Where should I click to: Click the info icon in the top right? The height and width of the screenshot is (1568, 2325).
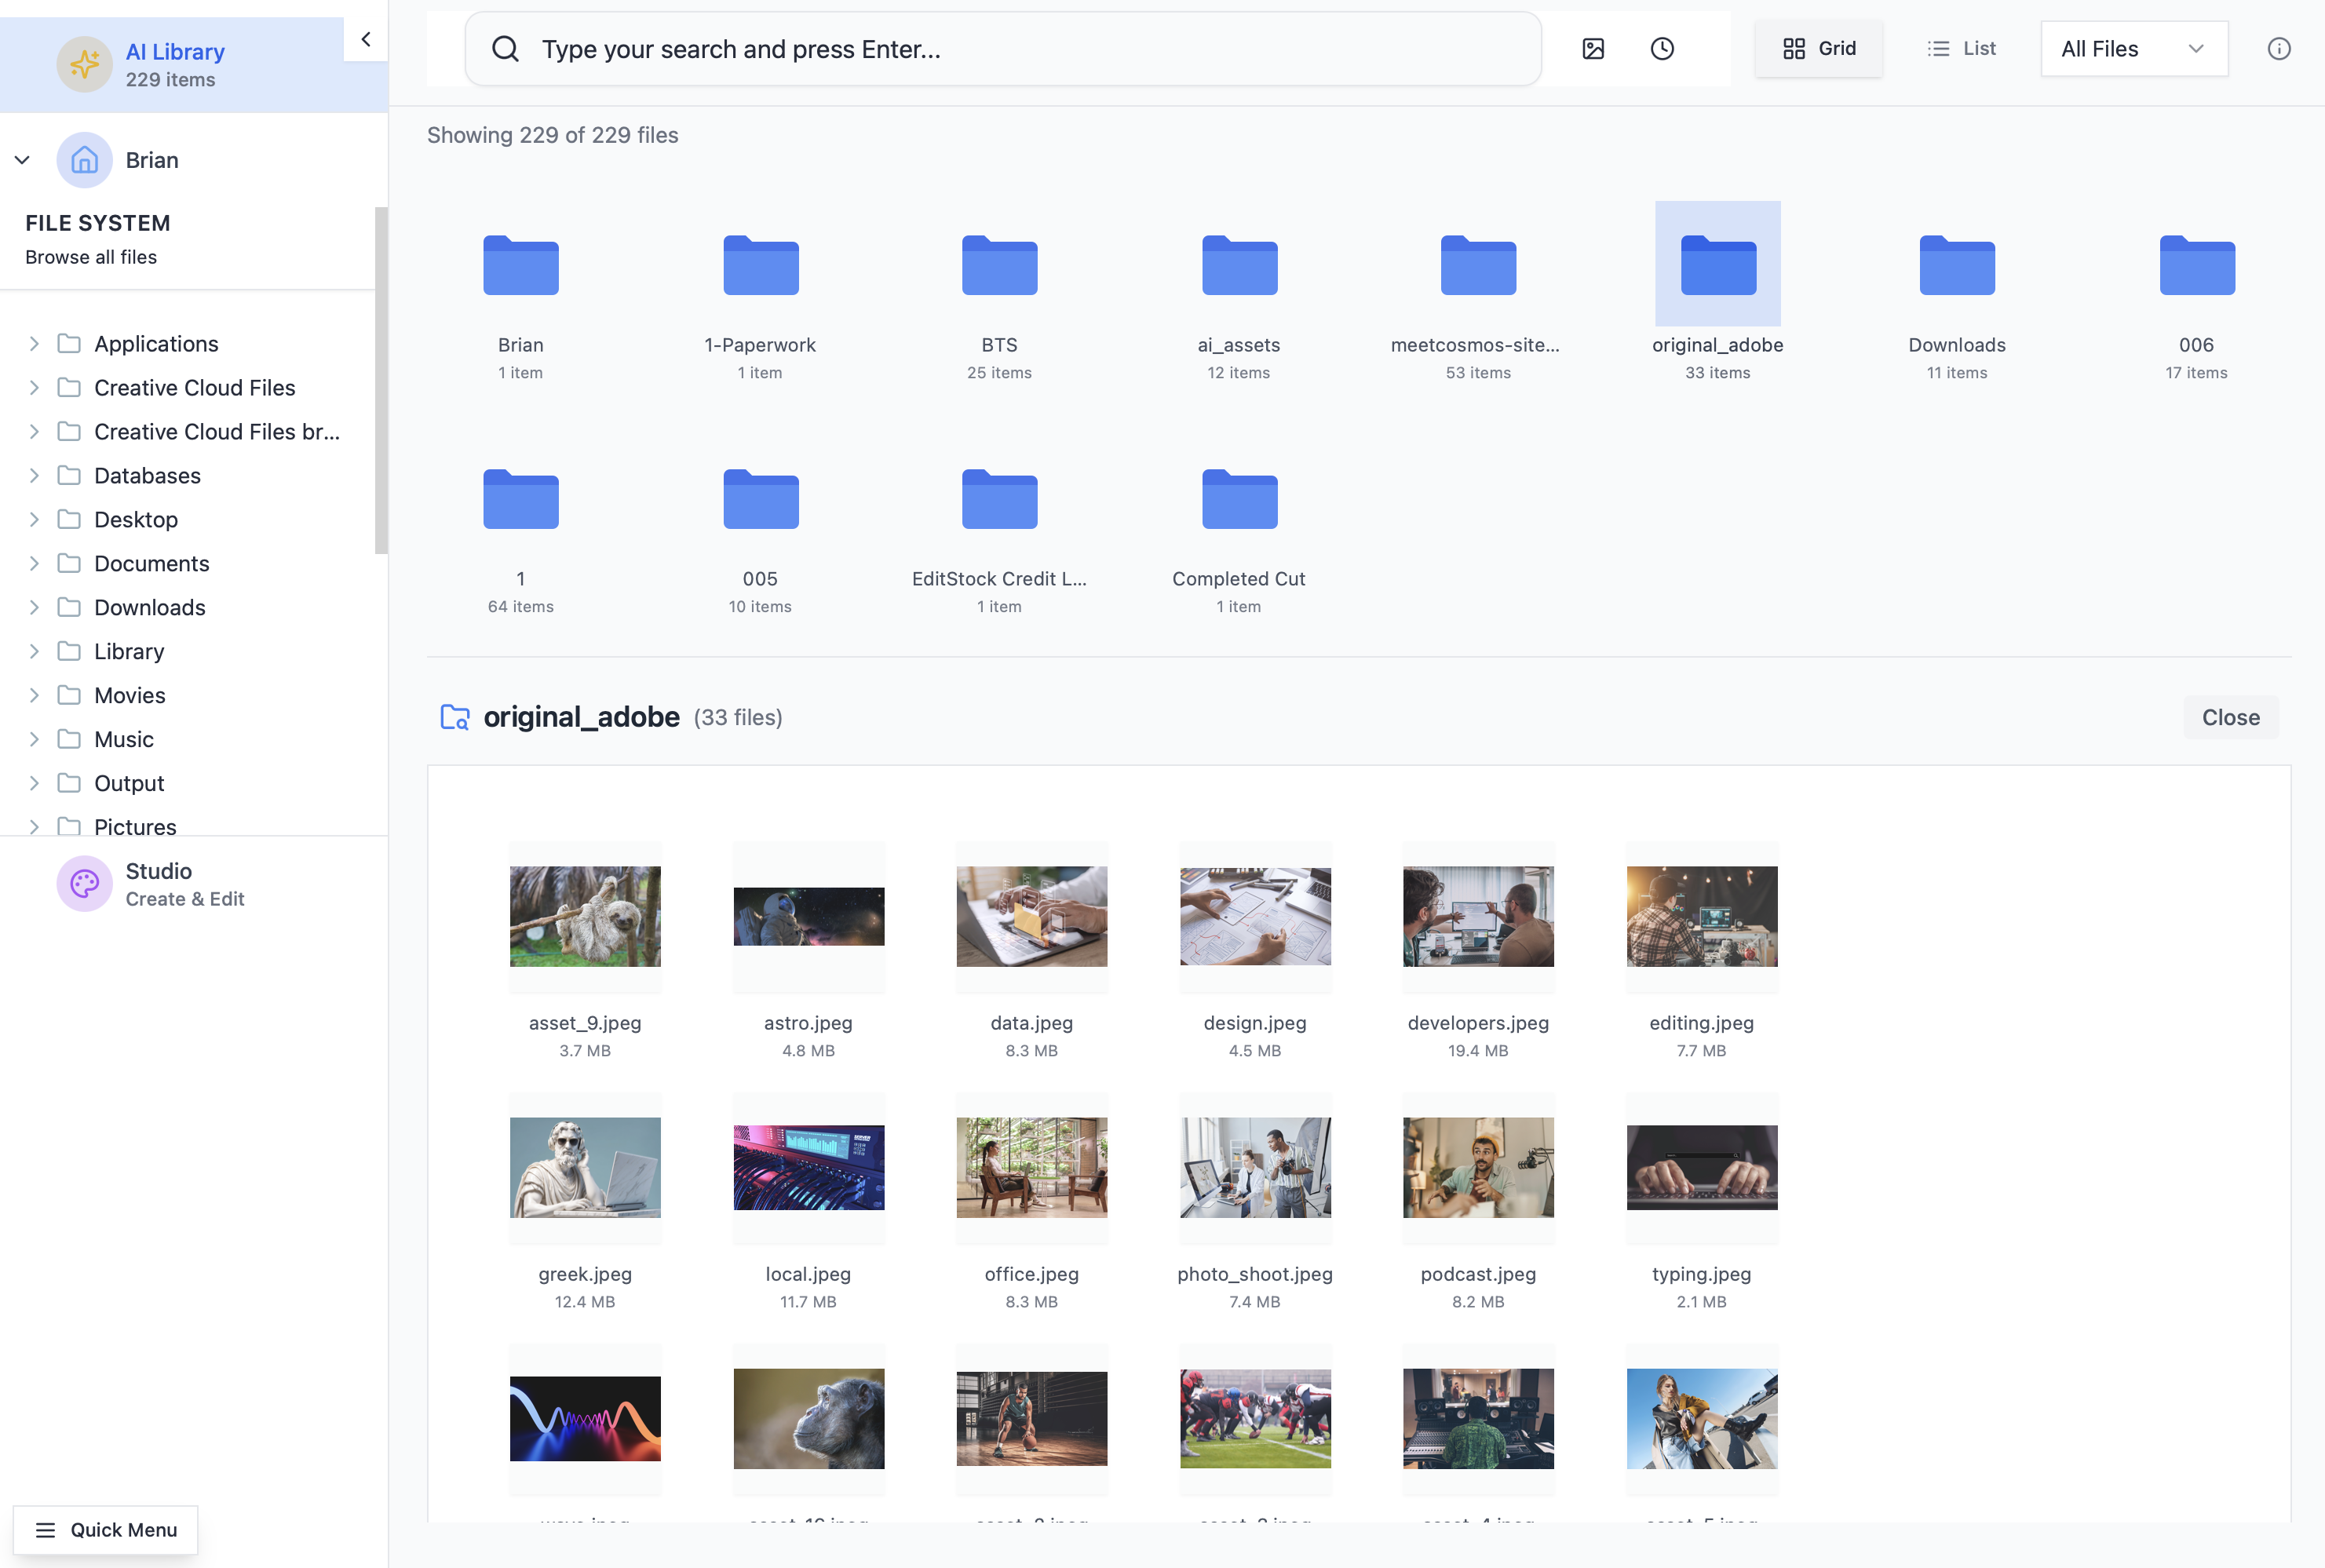tap(2279, 48)
